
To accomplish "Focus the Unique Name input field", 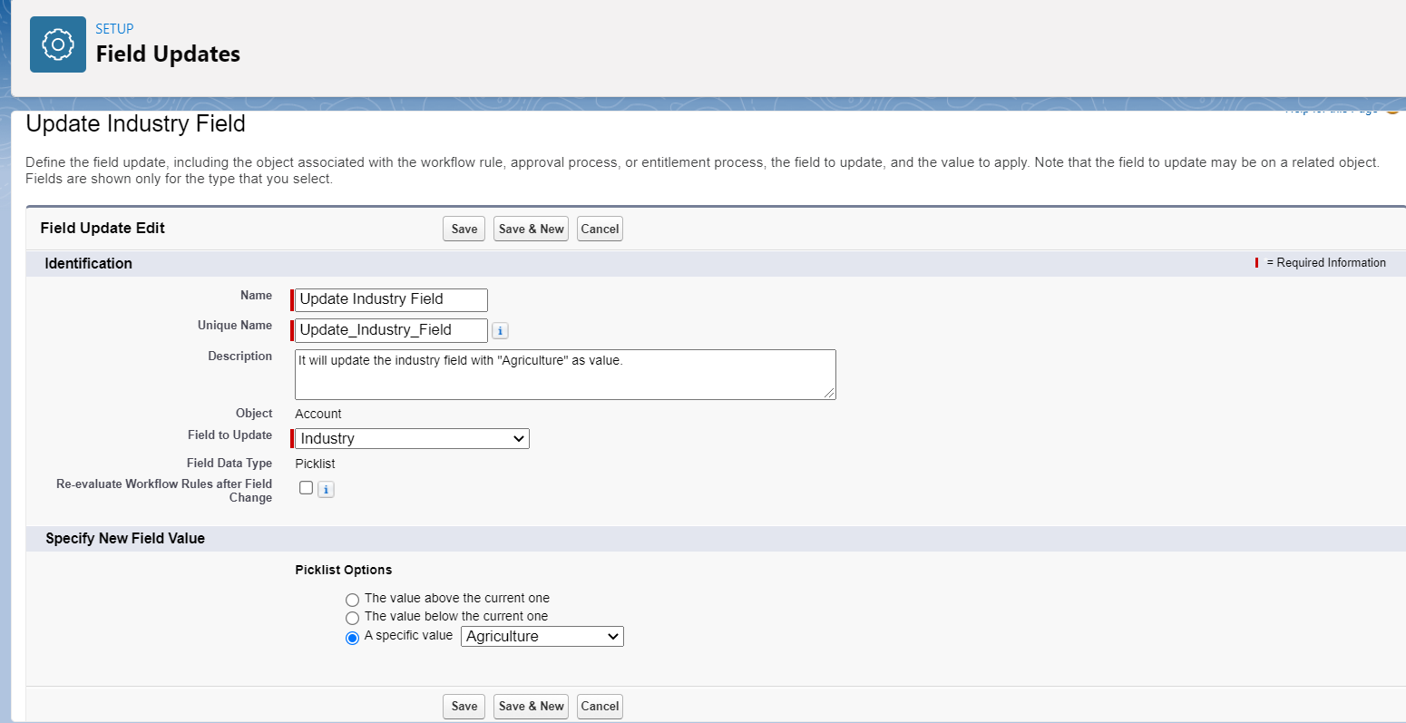I will (391, 330).
